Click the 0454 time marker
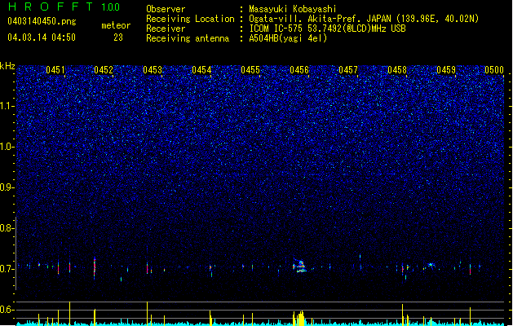 tap(201, 70)
